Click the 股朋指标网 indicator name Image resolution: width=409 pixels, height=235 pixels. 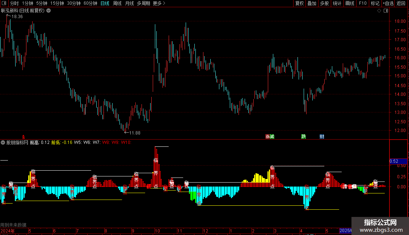[x=17, y=142]
